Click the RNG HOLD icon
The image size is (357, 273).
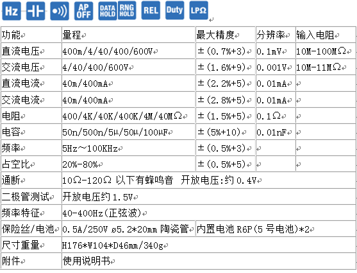coord(127,10)
